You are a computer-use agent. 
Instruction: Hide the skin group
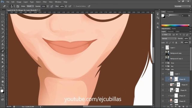point(163,69)
